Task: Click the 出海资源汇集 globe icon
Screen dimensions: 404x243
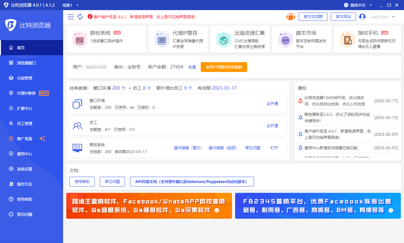Action: [x=224, y=39]
